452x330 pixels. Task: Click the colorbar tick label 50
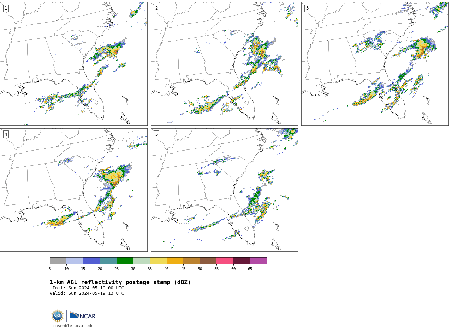coord(200,269)
